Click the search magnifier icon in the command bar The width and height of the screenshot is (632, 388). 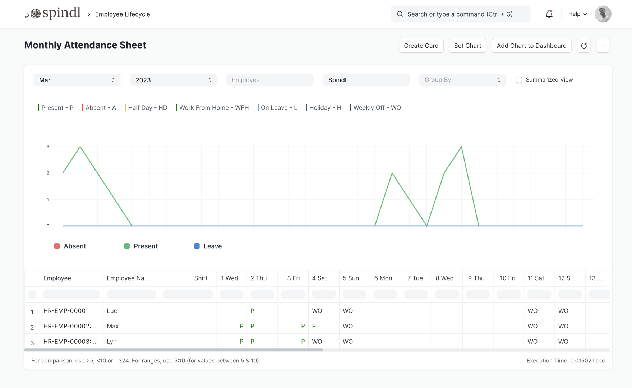click(x=400, y=14)
